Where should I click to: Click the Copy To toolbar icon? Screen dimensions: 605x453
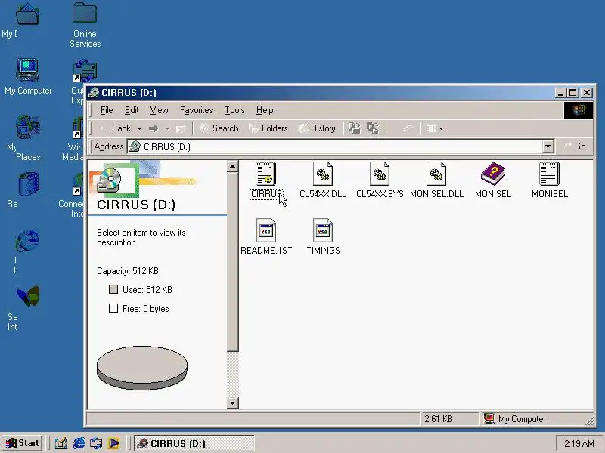373,128
